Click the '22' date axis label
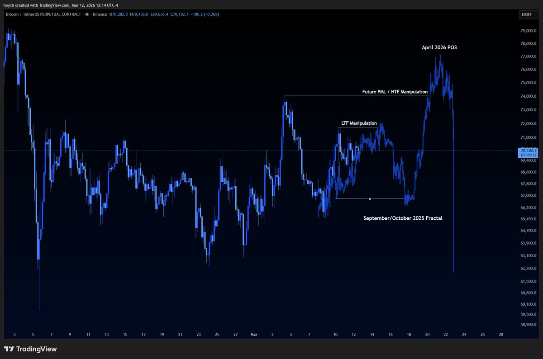The image size is (543, 359). [x=446, y=335]
